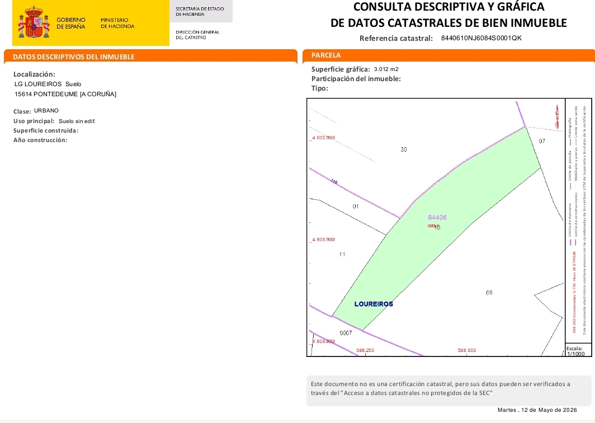Screen dimensions: 595x423
Task: Select the 'LG LOUREIROS Suelo' address line
Action: 48,84
